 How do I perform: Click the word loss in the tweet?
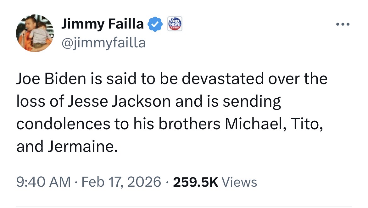tap(29, 102)
